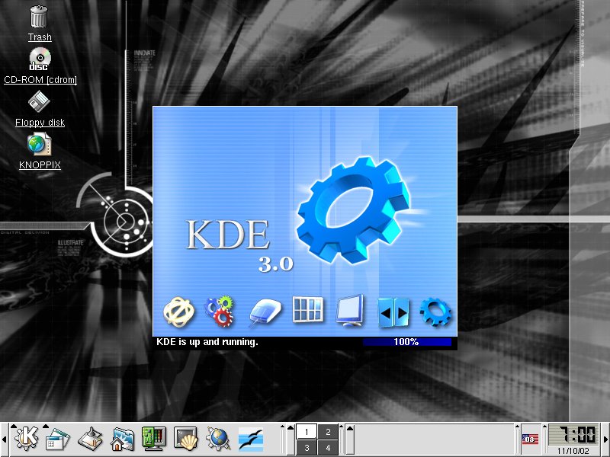Screen dimensions: 610x457
Task: Click the 11/10/02 date under the clock
Action: 573,451
